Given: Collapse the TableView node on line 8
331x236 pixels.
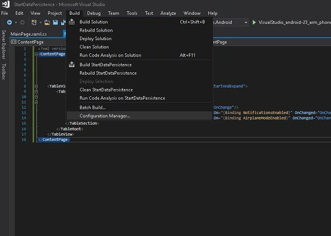Looking at the screenshot, I should pyautogui.click(x=36, y=86).
